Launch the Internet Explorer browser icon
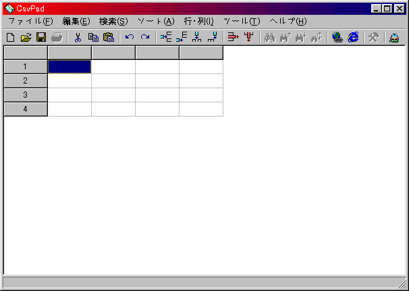 [x=353, y=37]
